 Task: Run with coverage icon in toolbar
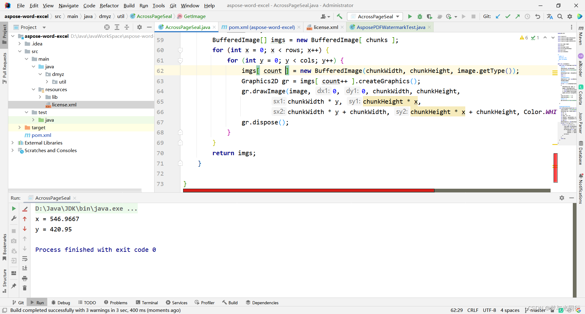[429, 16]
